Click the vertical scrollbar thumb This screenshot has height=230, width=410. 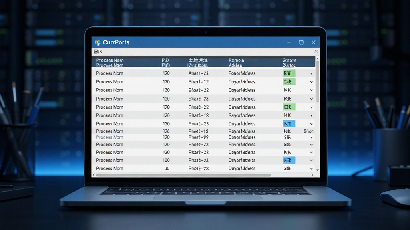click(318, 81)
